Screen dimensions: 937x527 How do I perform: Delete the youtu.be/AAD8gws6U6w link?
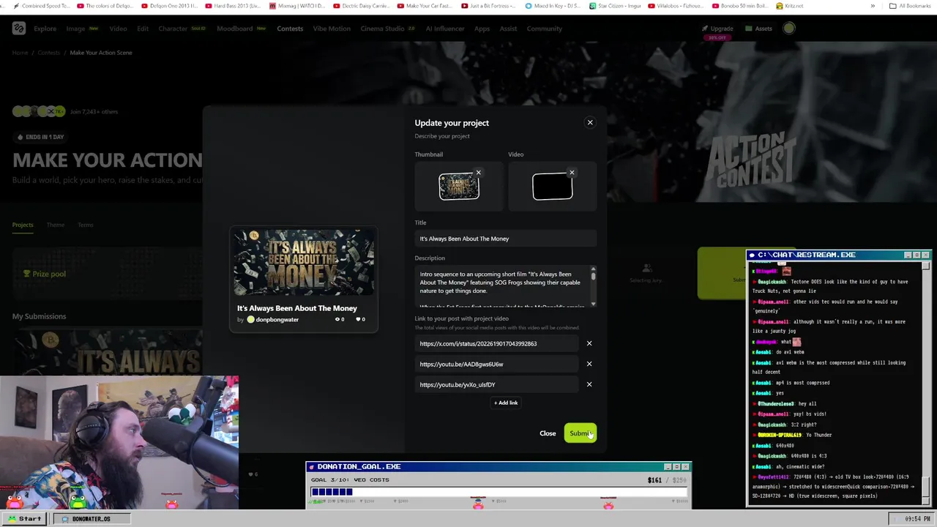point(589,364)
